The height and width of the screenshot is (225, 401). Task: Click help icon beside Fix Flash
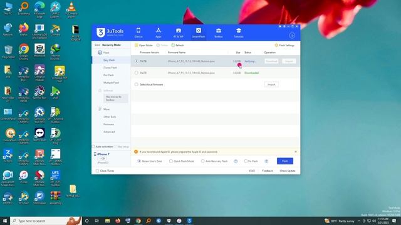(266, 161)
